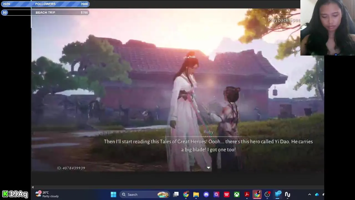Click the FOLLOWERS goal bar

tap(45, 4)
